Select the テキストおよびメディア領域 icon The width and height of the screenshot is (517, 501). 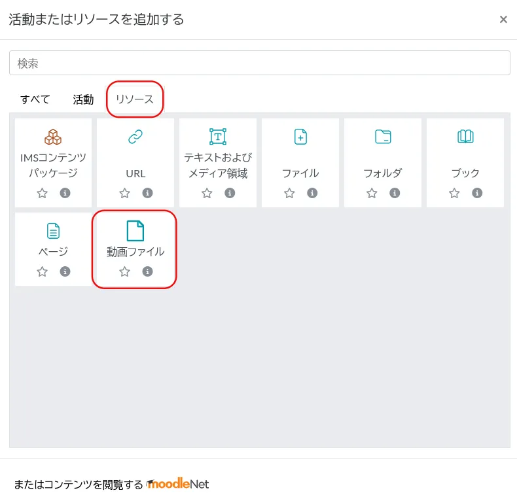[218, 137]
